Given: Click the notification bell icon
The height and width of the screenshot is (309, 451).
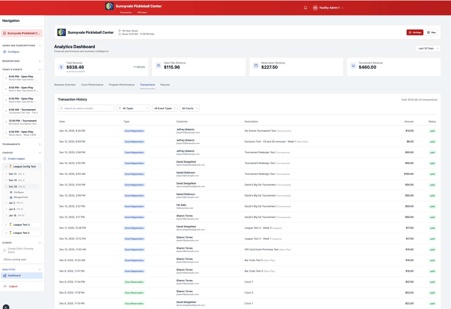Looking at the screenshot, I should (305, 8).
